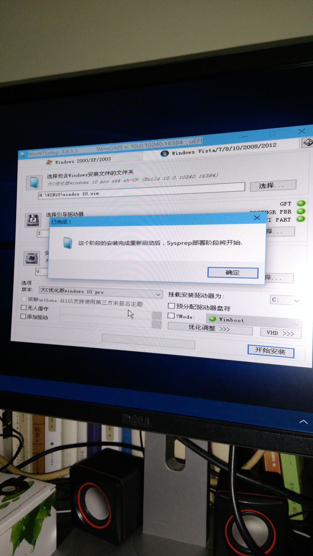Open the VHD >>> options
313x556 pixels.
pyautogui.click(x=281, y=333)
